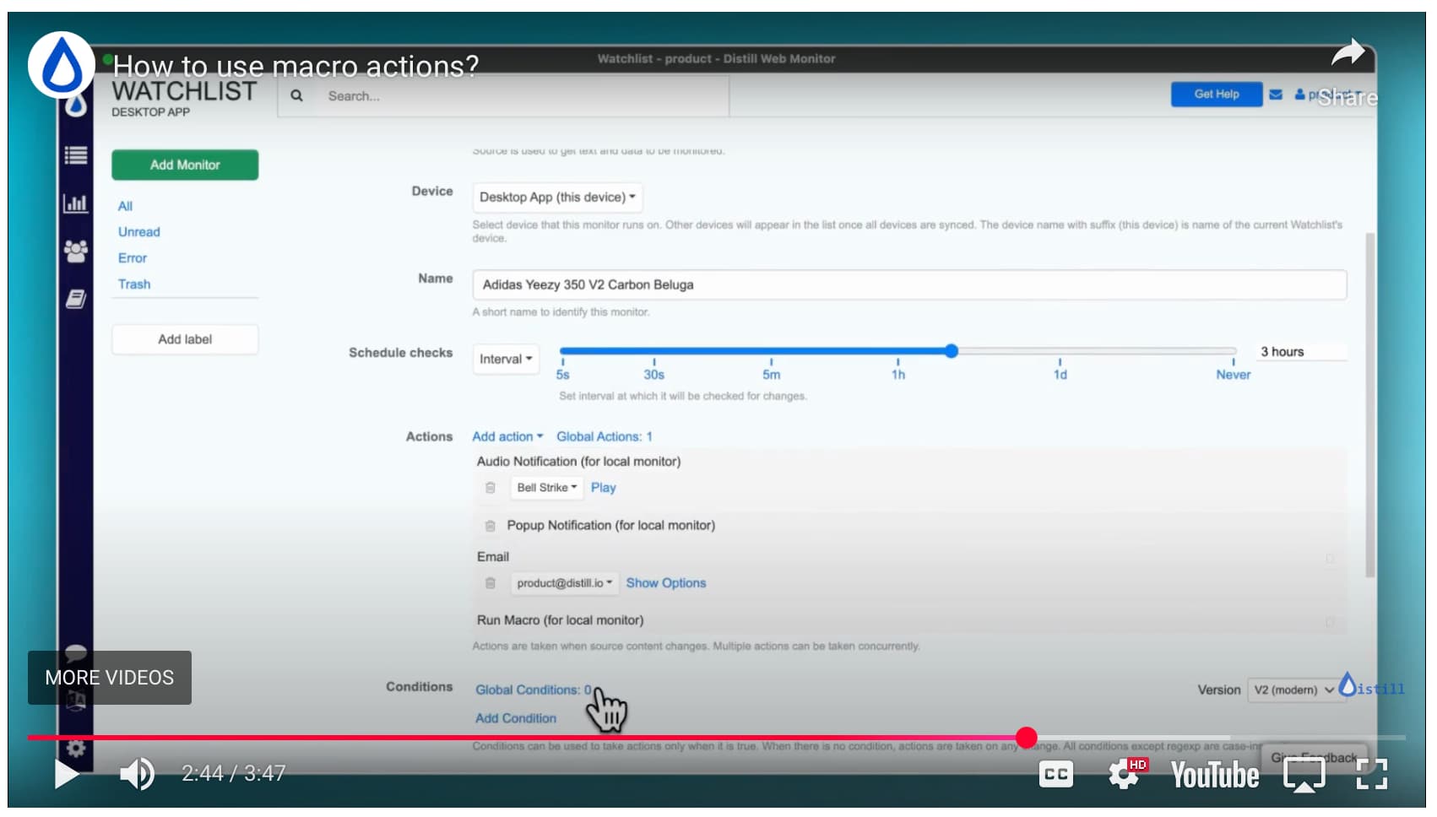Play the Bell Strike sound

pos(604,488)
